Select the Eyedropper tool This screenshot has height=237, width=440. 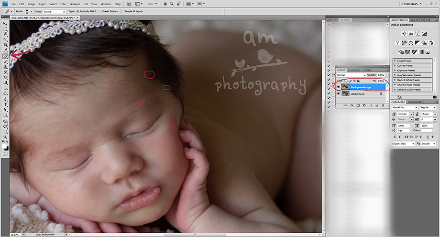coord(5,51)
